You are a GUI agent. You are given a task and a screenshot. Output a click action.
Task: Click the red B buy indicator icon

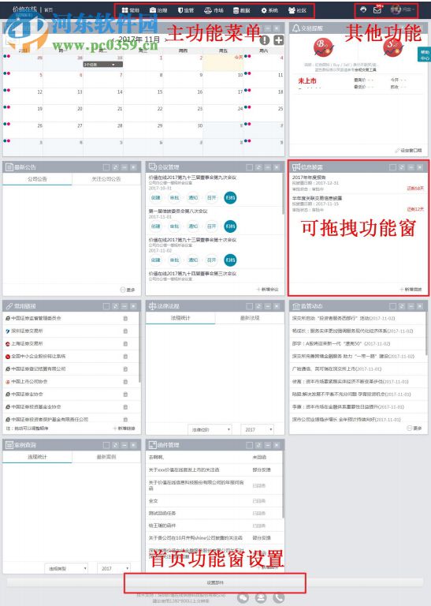(x=323, y=48)
